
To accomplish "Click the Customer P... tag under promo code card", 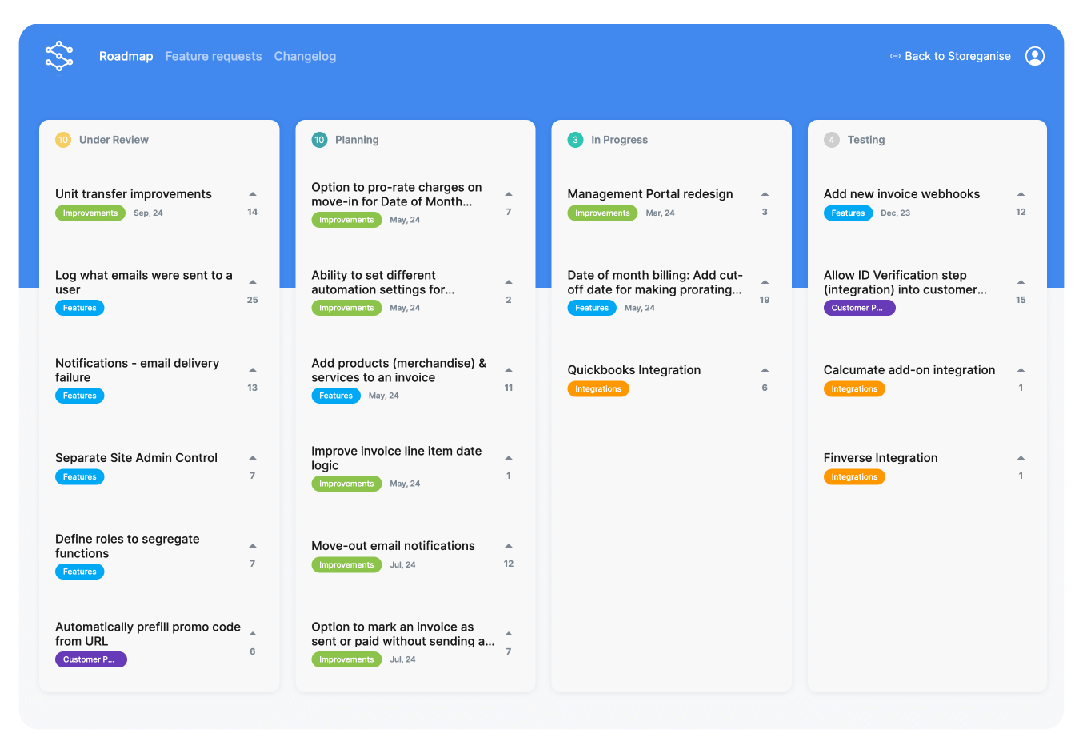I will (x=90, y=659).
